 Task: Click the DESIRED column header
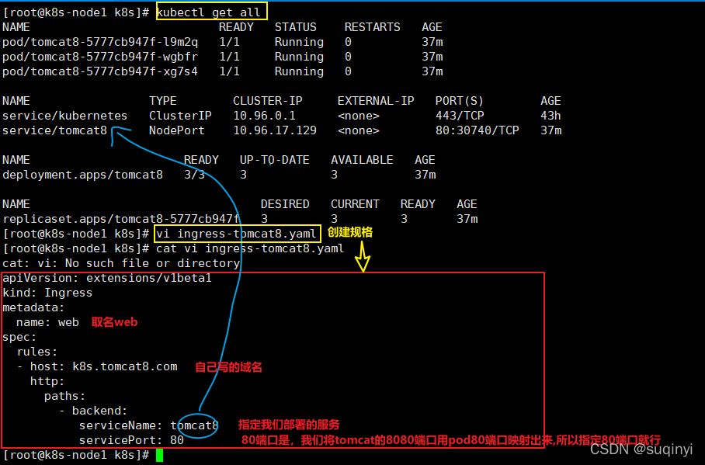(285, 204)
